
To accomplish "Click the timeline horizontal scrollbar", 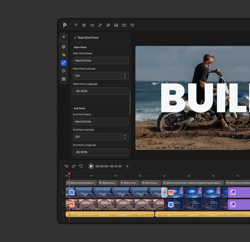I will (89, 221).
